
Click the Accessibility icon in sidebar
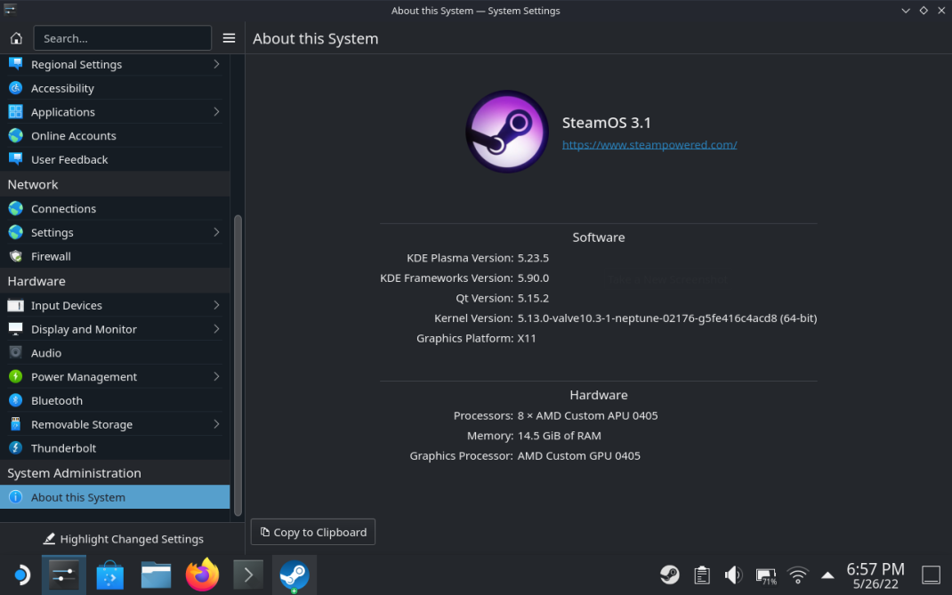pyautogui.click(x=16, y=88)
